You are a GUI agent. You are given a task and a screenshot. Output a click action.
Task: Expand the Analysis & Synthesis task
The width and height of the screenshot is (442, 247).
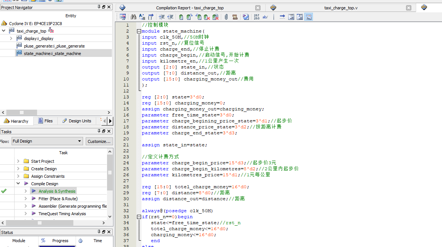click(26, 191)
